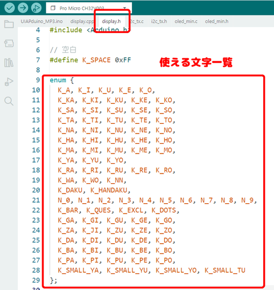Click K_NE on line 14
Image resolution: width=274 pixels, height=290 pixels.
[x=139, y=130]
